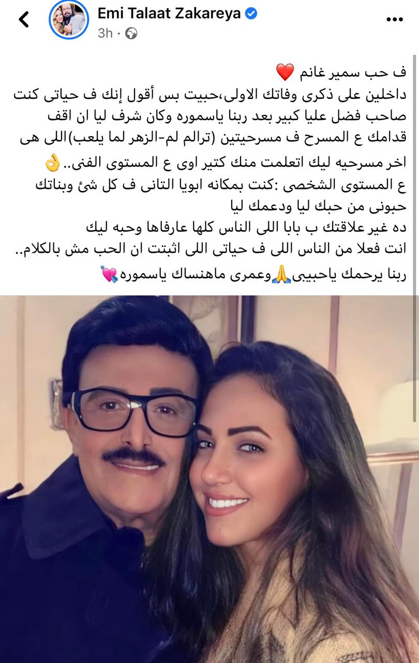Image resolution: width=419 pixels, height=663 pixels.
Task: Open the attached selfie photo
Action: pos(209,479)
